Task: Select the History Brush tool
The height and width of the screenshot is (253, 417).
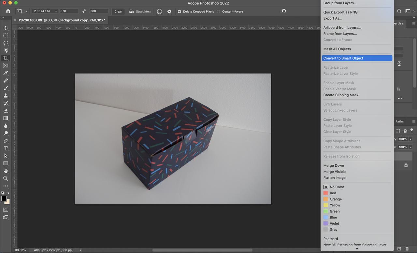Action: pyautogui.click(x=6, y=103)
